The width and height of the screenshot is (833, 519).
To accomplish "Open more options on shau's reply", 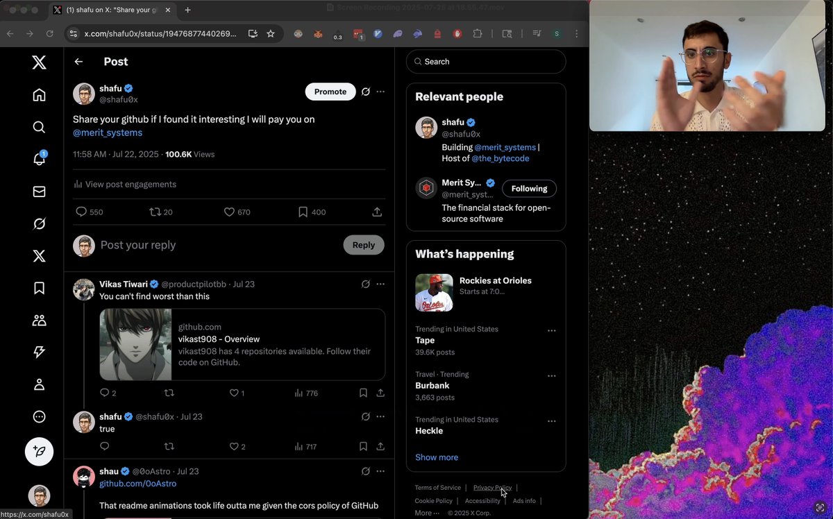I will (380, 471).
